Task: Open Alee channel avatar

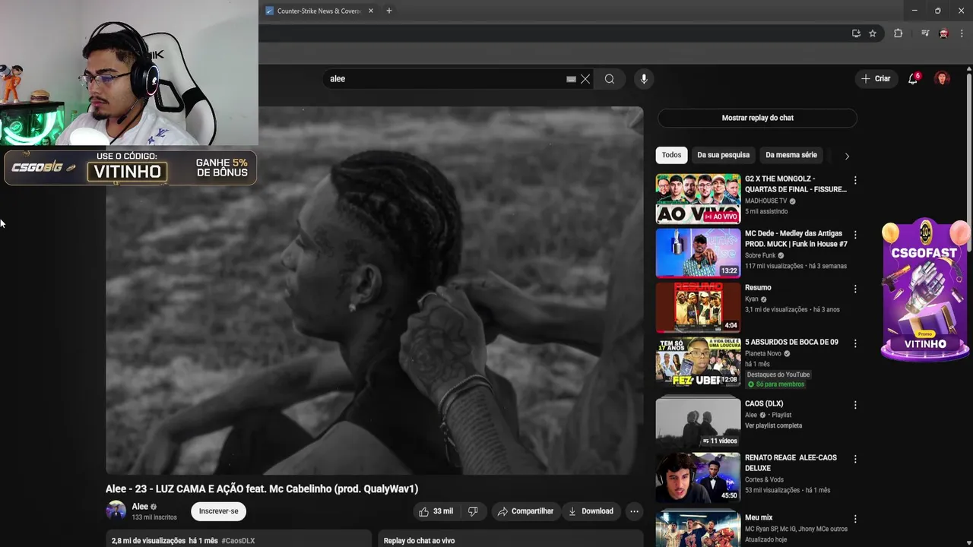Action: [x=116, y=511]
